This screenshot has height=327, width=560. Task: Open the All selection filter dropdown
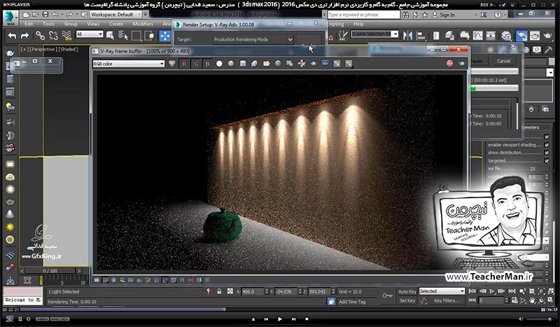tap(90, 34)
